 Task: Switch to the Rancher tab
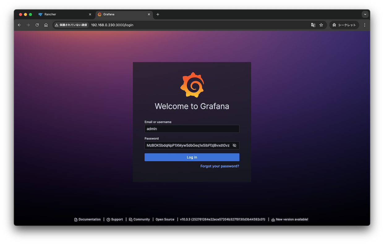click(65, 15)
